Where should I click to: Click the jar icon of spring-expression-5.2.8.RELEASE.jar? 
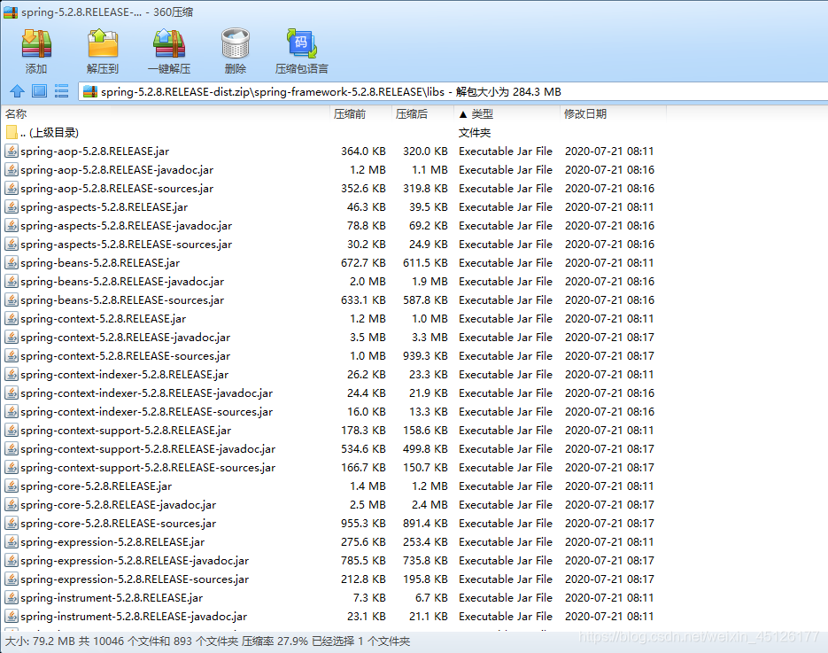tap(12, 542)
